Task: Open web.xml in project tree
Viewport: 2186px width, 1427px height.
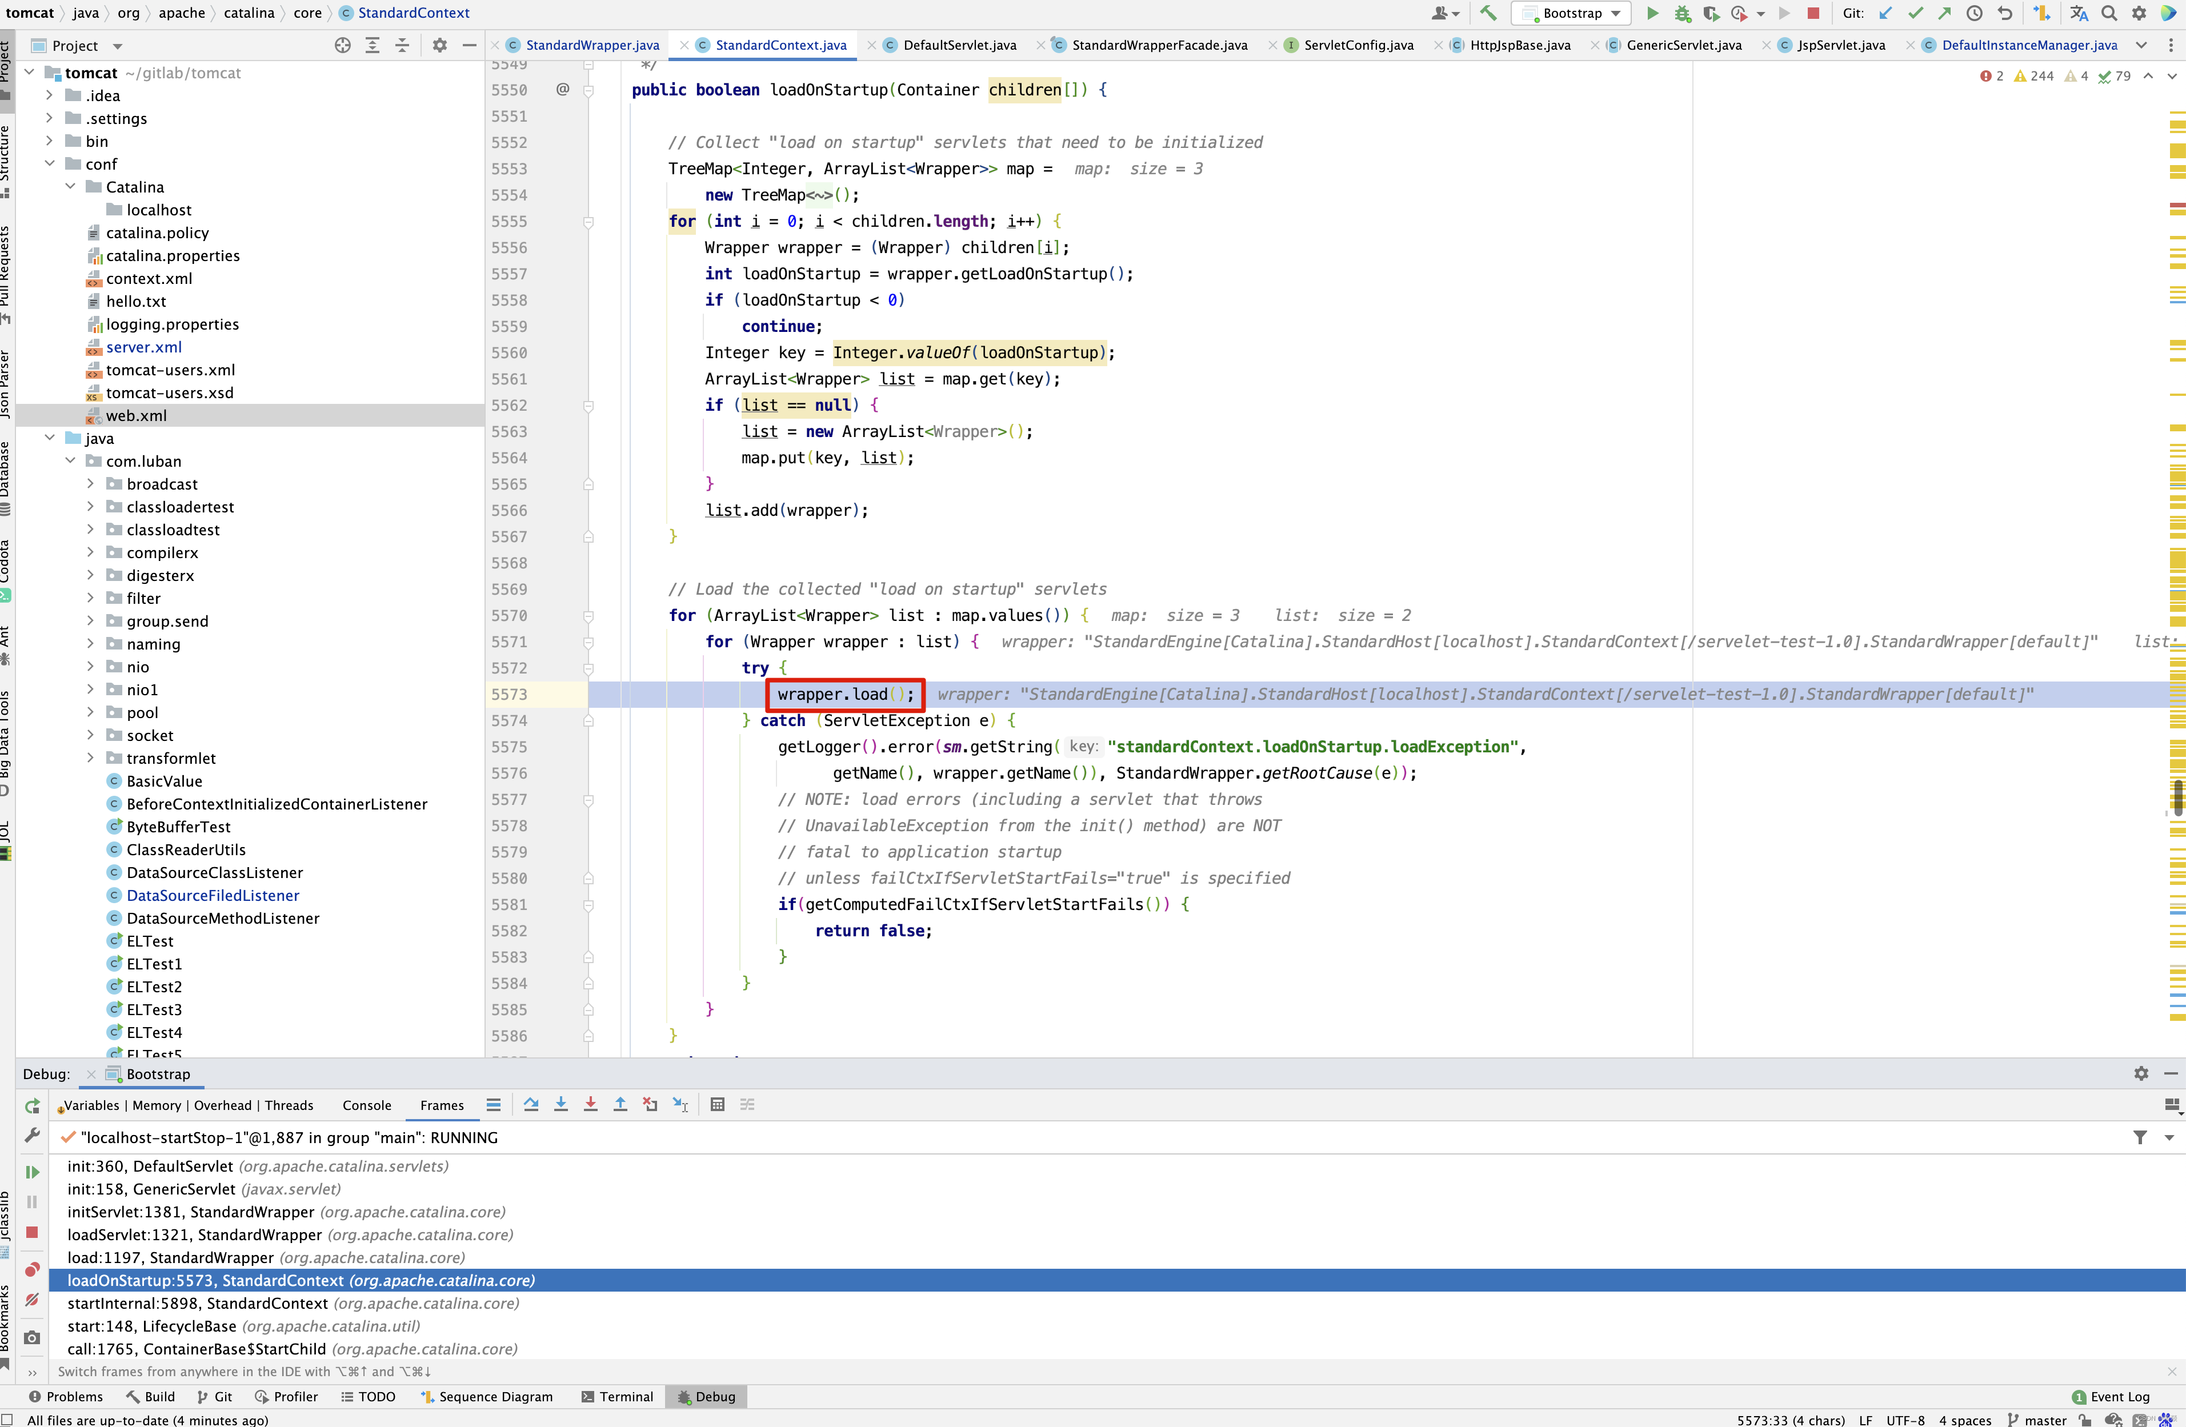Action: (x=136, y=415)
